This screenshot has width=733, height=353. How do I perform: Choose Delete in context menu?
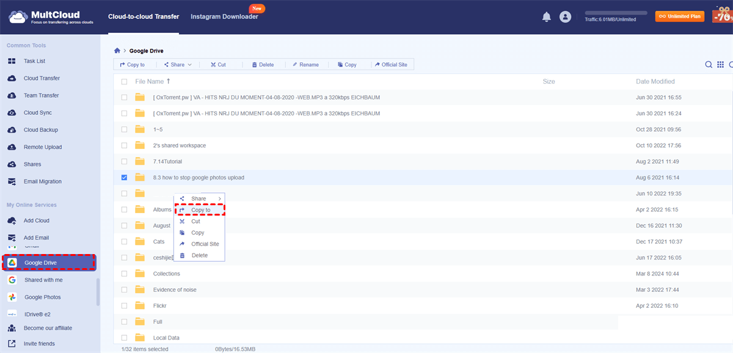tap(200, 255)
